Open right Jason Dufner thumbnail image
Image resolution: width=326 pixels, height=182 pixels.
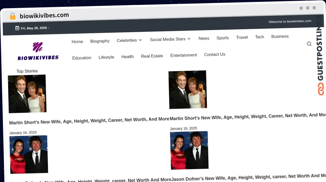point(189,150)
